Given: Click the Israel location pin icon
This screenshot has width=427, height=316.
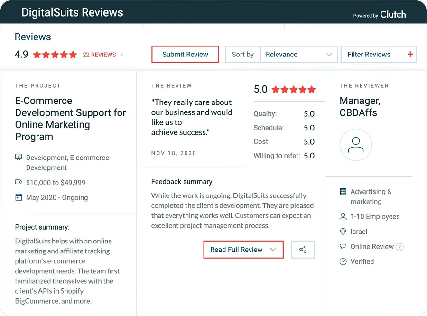Looking at the screenshot, I should coord(343,232).
